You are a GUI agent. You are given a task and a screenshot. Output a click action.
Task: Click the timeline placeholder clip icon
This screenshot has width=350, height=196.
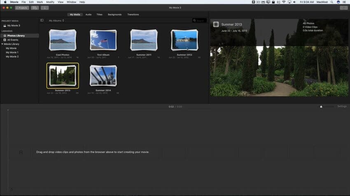(x=21, y=152)
